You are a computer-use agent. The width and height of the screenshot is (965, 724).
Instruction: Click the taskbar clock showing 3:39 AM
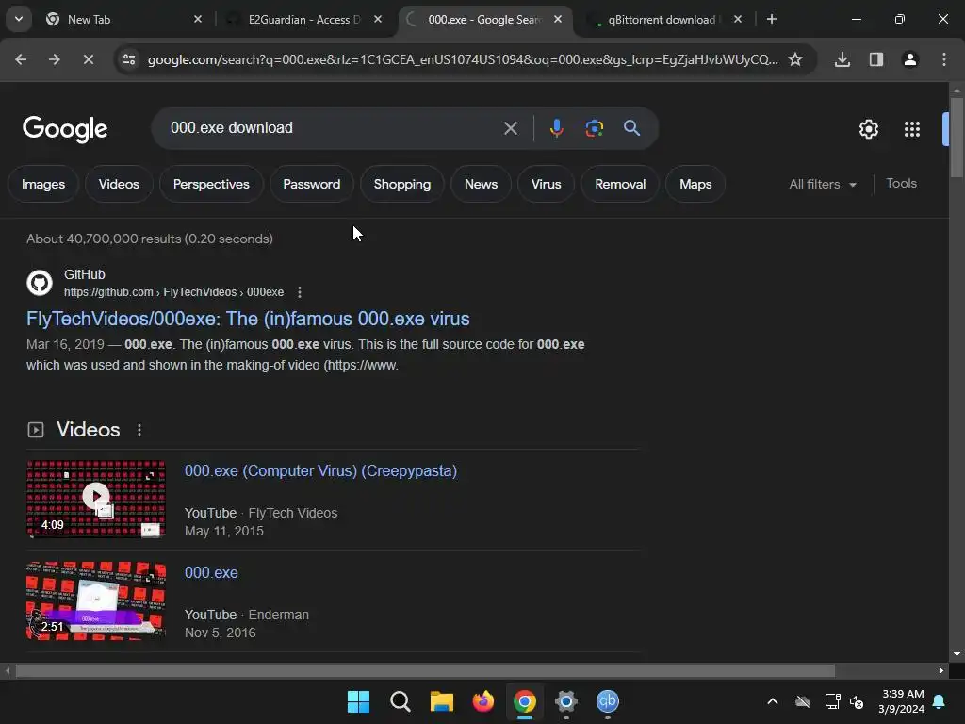pos(902,701)
